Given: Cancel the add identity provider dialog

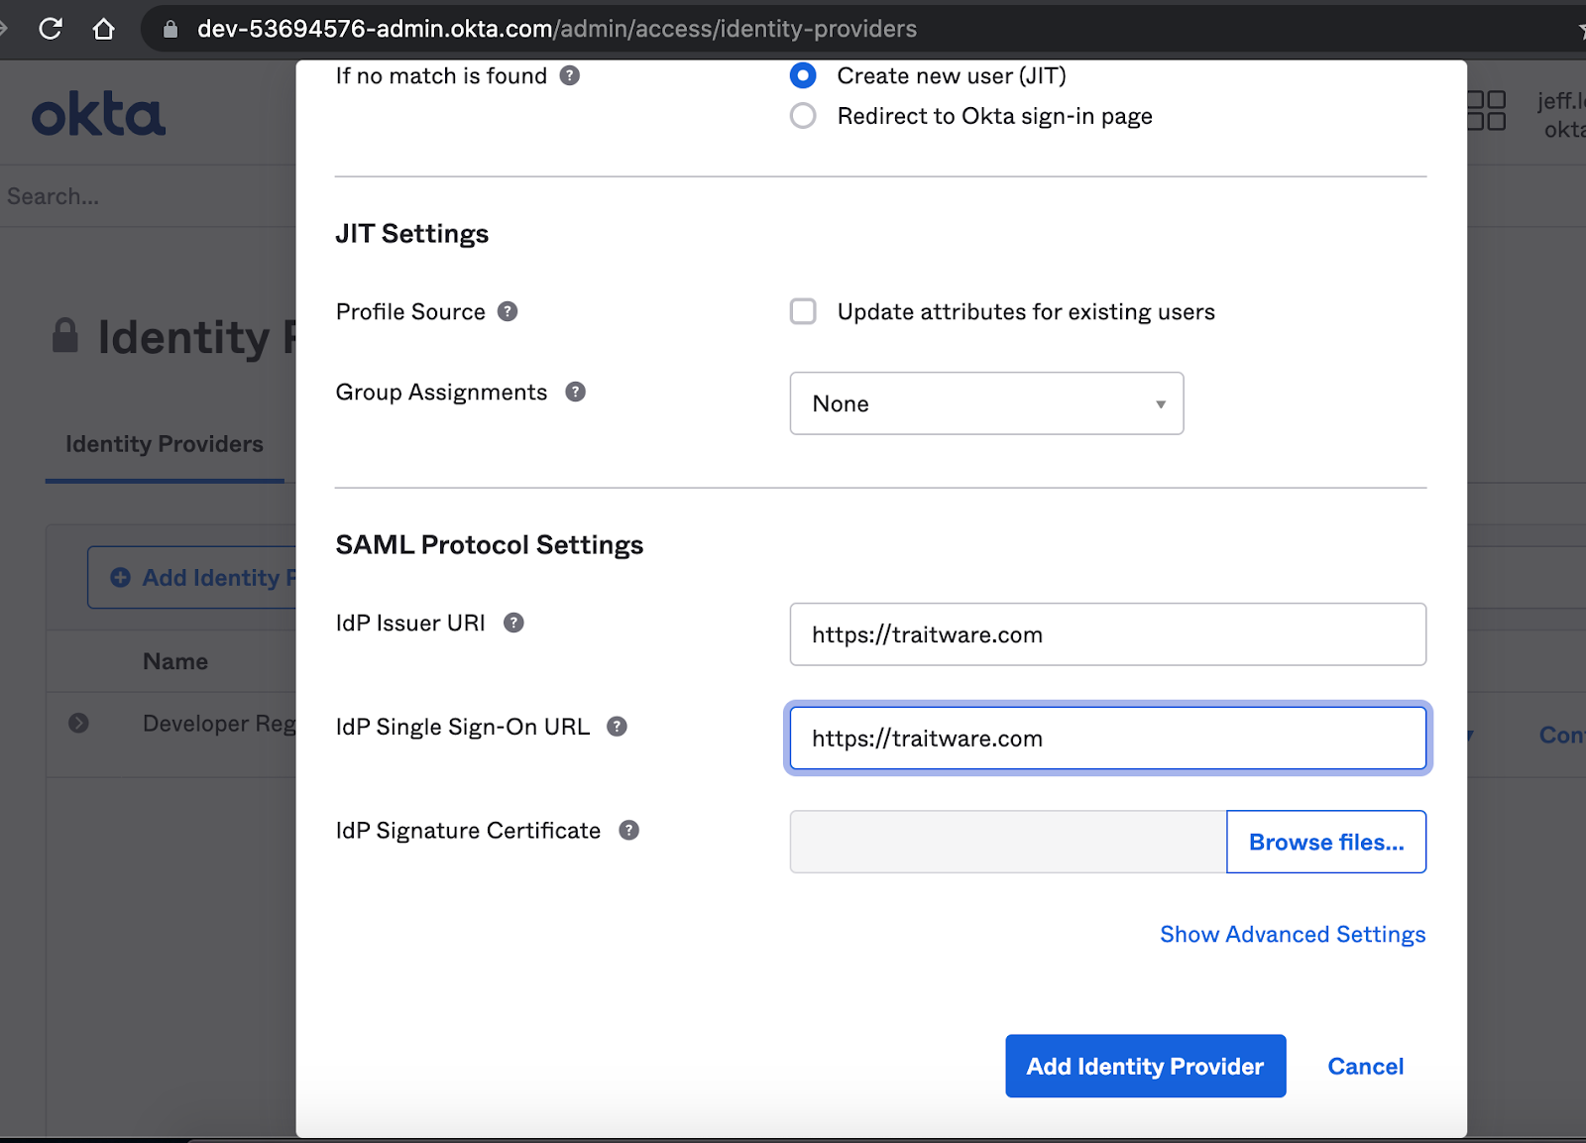Looking at the screenshot, I should point(1365,1067).
